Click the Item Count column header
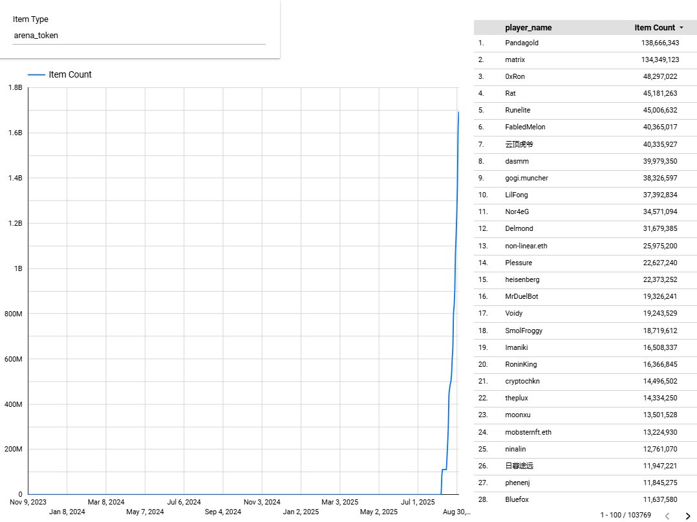Screen dimensions: 697x522 [x=654, y=28]
